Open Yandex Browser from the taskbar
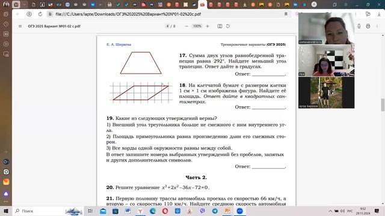 click(x=140, y=211)
